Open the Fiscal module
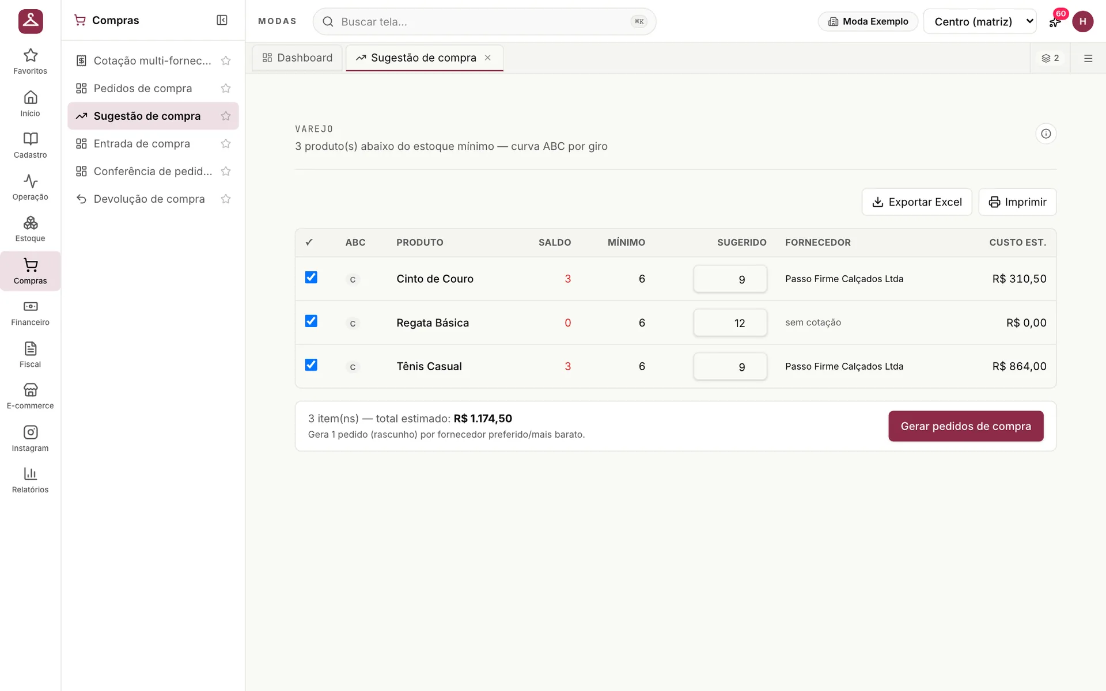The image size is (1106, 691). pyautogui.click(x=30, y=355)
